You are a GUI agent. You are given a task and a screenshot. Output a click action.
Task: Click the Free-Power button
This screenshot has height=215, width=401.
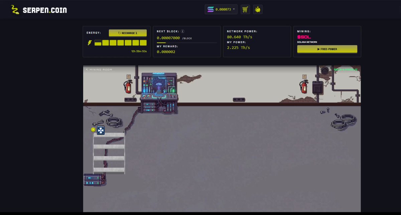pos(327,49)
